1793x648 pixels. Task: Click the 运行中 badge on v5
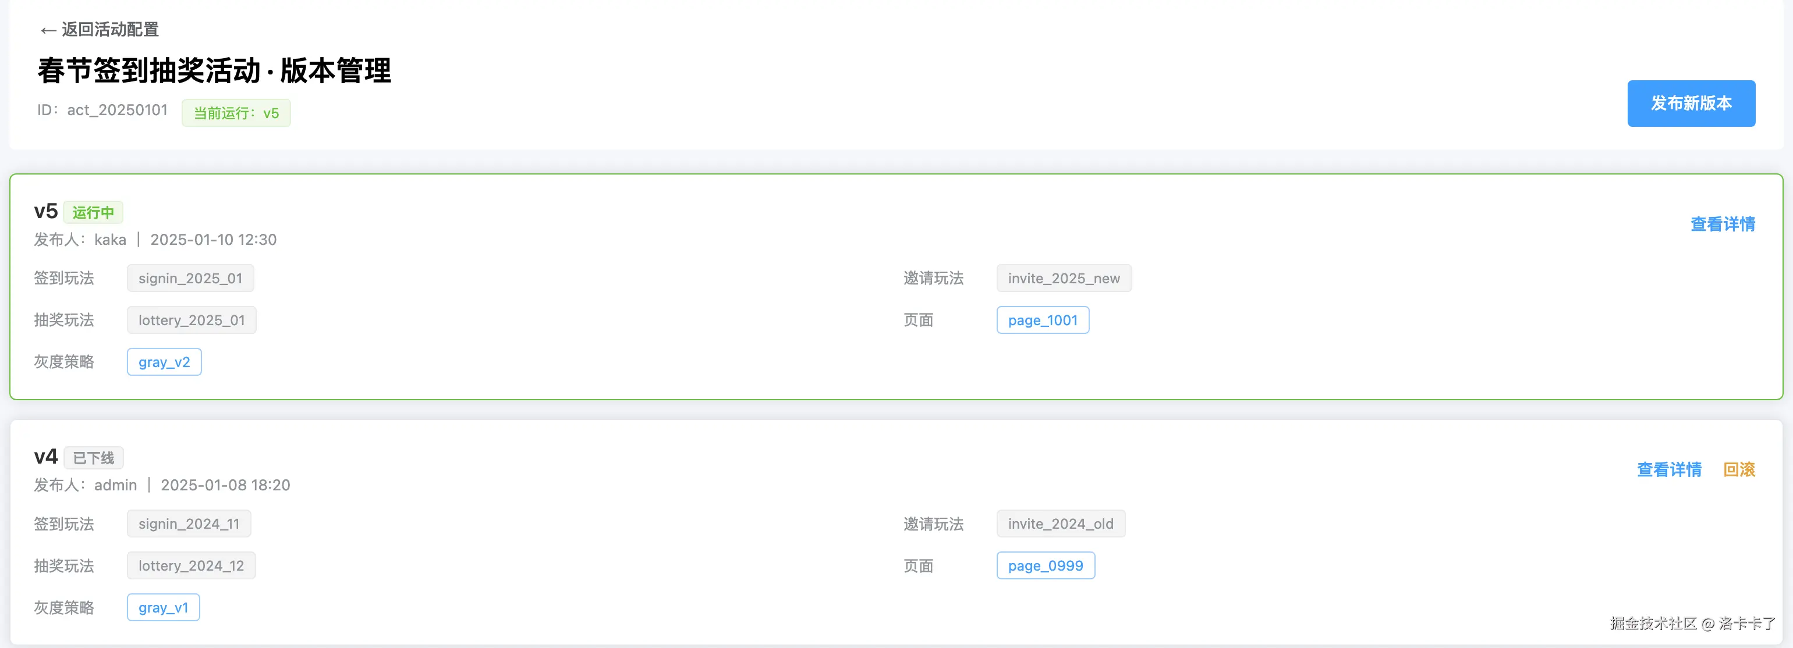[93, 213]
